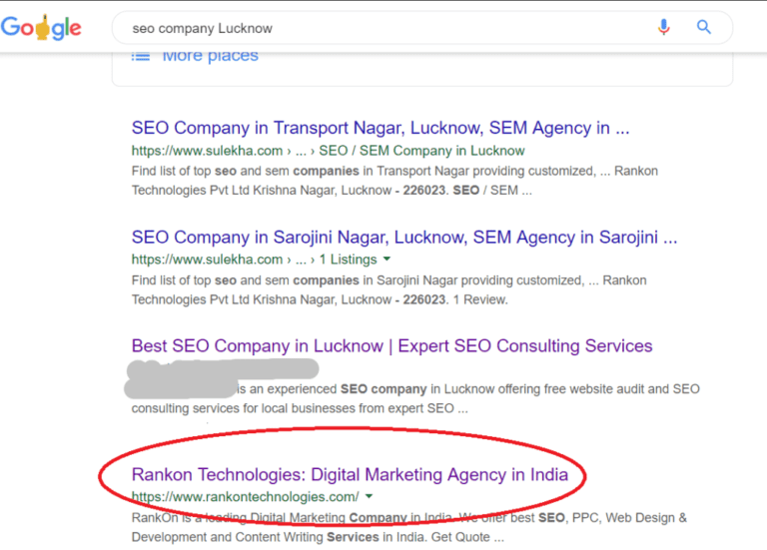This screenshot has width=767, height=550.
Task: Click the Google logo
Action: pyautogui.click(x=41, y=28)
